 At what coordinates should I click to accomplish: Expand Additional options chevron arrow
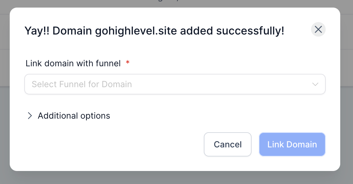click(x=29, y=116)
